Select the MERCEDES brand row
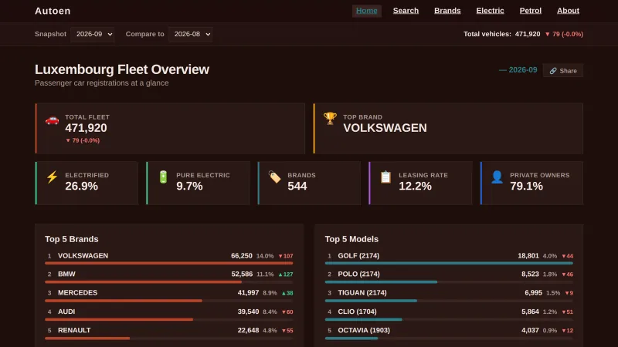This screenshot has width=618, height=347. 168,295
